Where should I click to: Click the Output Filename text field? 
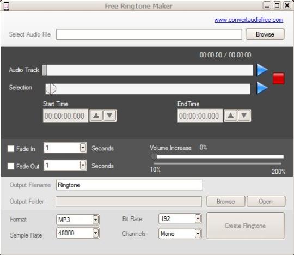tap(130, 185)
